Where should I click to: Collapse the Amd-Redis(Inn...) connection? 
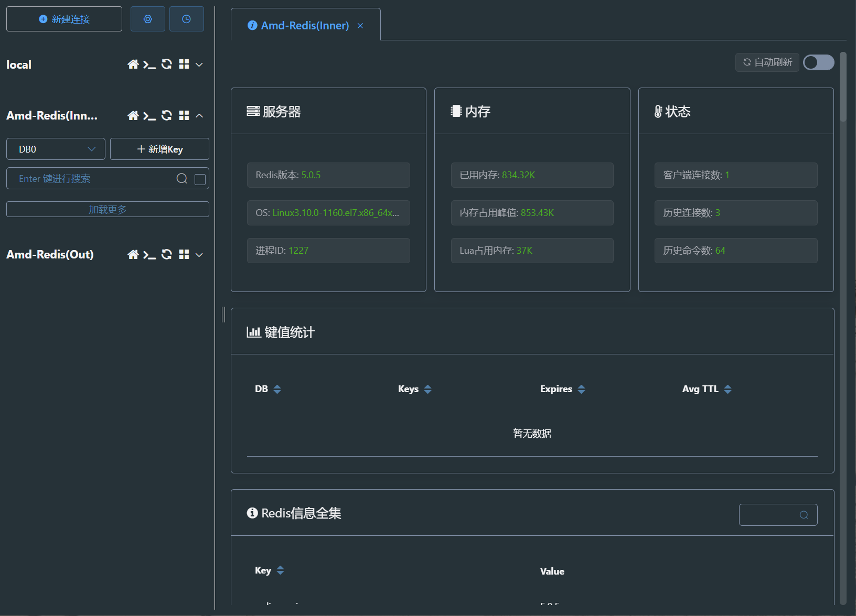pos(199,115)
